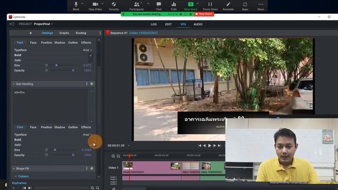Open the Shape Fill three-dot menu

(x=87, y=168)
